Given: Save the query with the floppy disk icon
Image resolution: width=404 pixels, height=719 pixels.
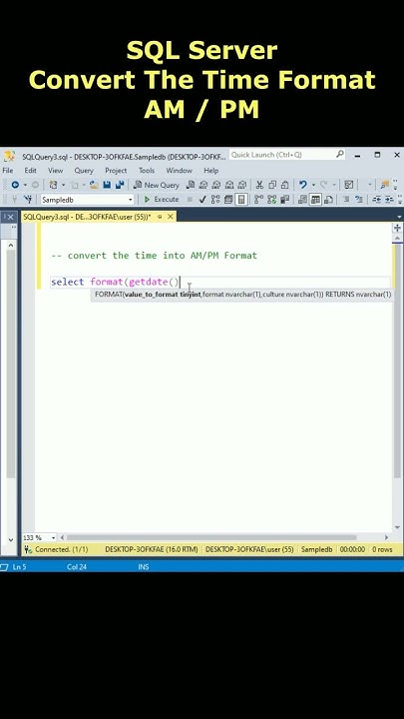Looking at the screenshot, I should point(107,185).
